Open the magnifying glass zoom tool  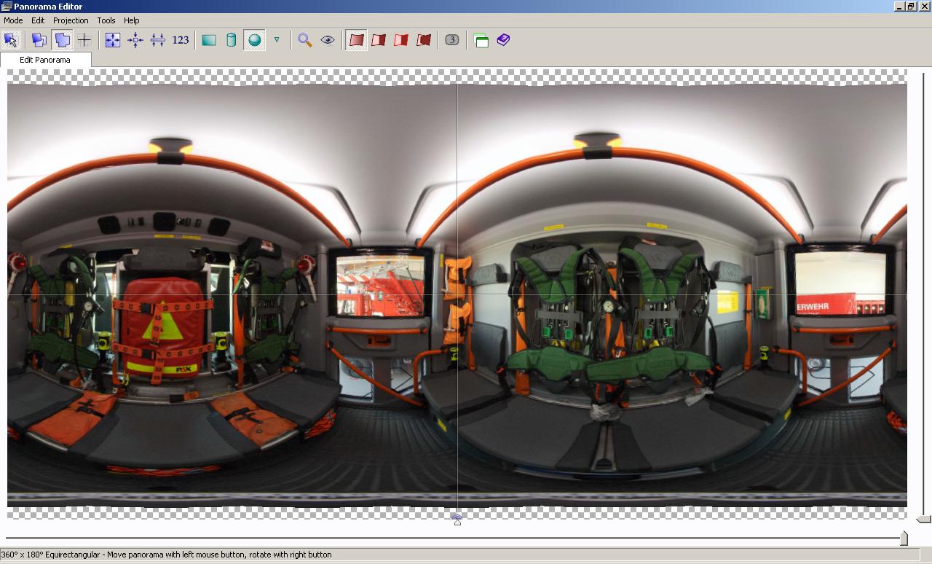click(x=305, y=40)
